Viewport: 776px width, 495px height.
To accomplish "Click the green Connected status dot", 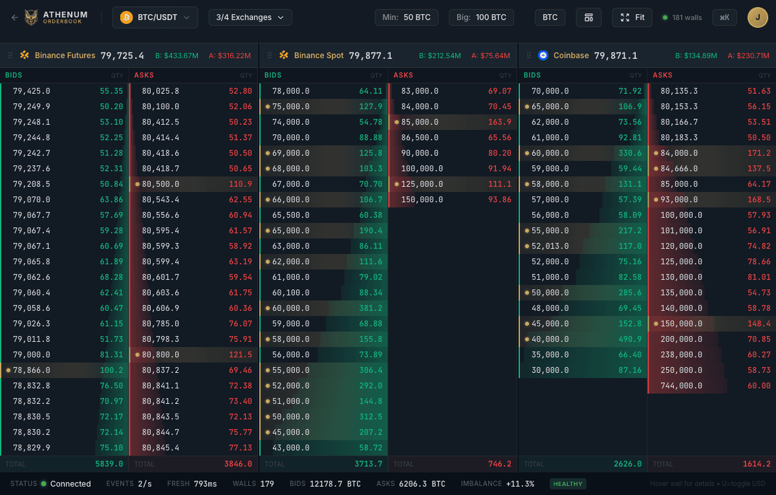I will pyautogui.click(x=43, y=483).
